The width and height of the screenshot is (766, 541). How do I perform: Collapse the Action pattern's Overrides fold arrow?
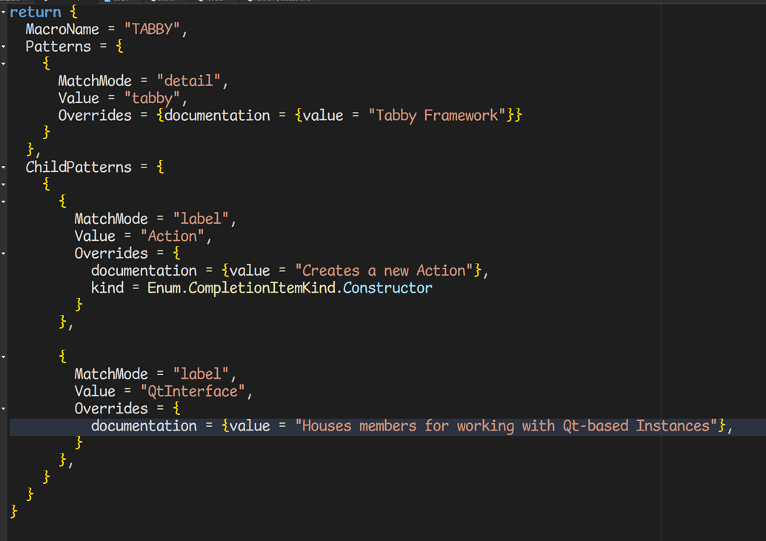click(4, 253)
